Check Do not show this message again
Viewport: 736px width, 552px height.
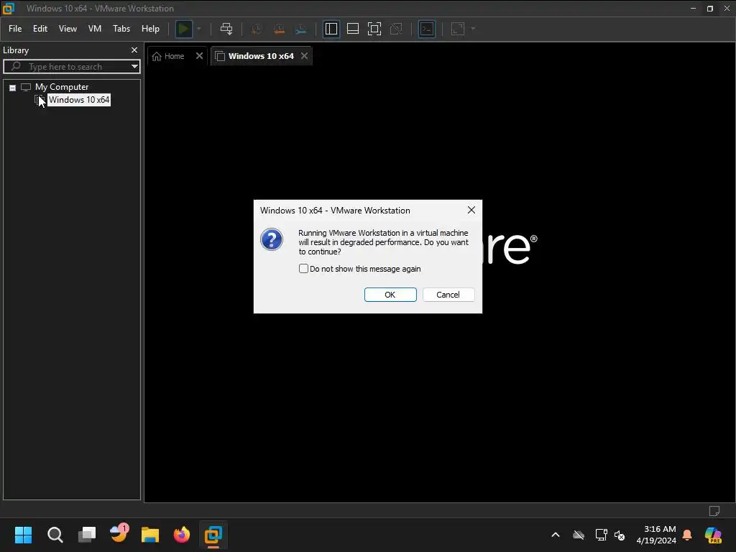tap(304, 269)
